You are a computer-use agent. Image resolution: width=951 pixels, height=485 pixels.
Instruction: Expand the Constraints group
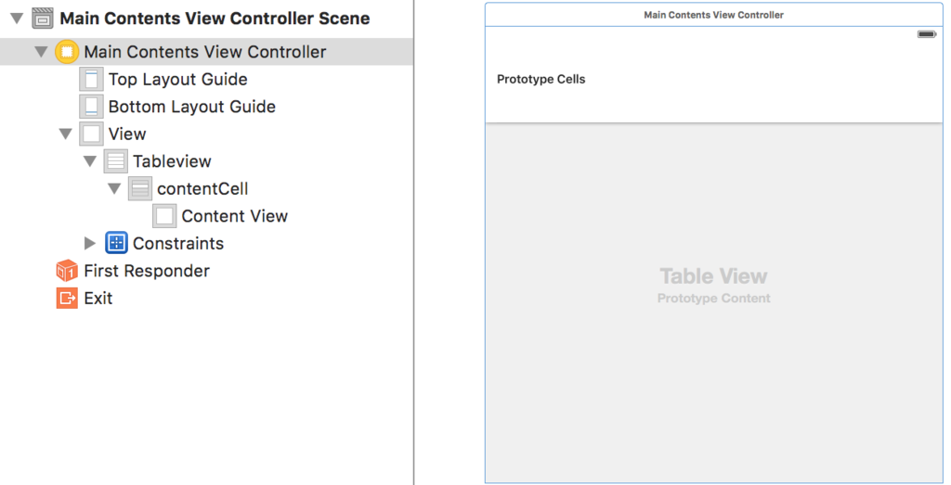(90, 243)
